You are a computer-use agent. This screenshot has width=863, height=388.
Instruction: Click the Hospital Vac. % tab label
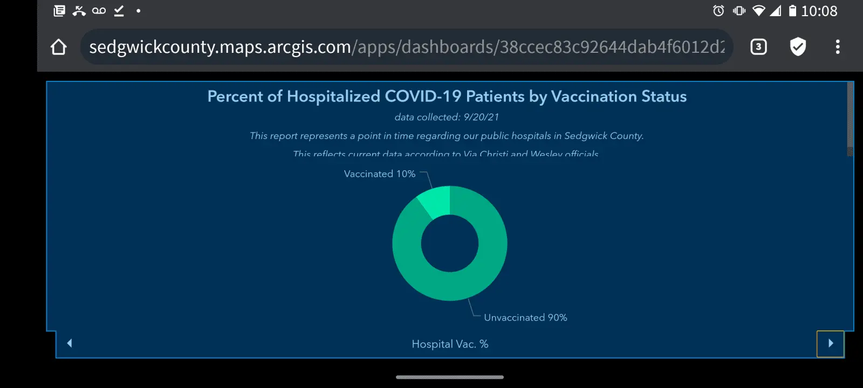[x=450, y=344]
